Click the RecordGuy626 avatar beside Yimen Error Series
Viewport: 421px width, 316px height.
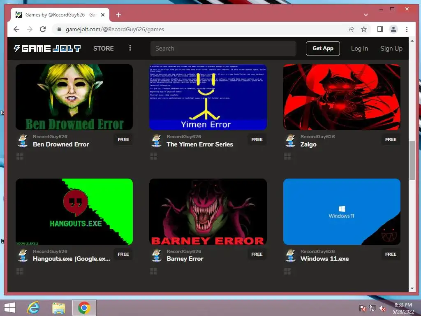click(157, 141)
